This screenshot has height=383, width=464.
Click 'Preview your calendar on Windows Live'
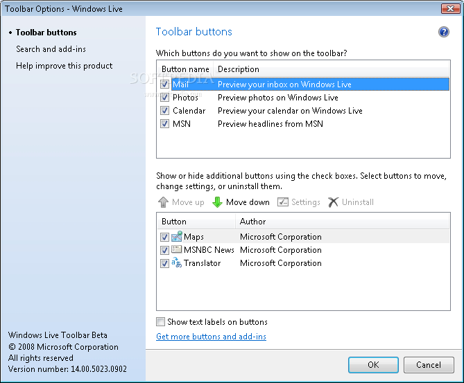pyautogui.click(x=291, y=111)
